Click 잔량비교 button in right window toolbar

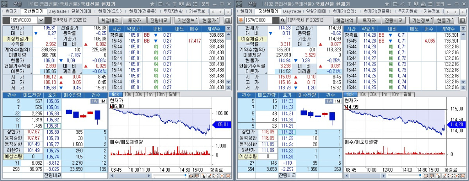(394, 20)
